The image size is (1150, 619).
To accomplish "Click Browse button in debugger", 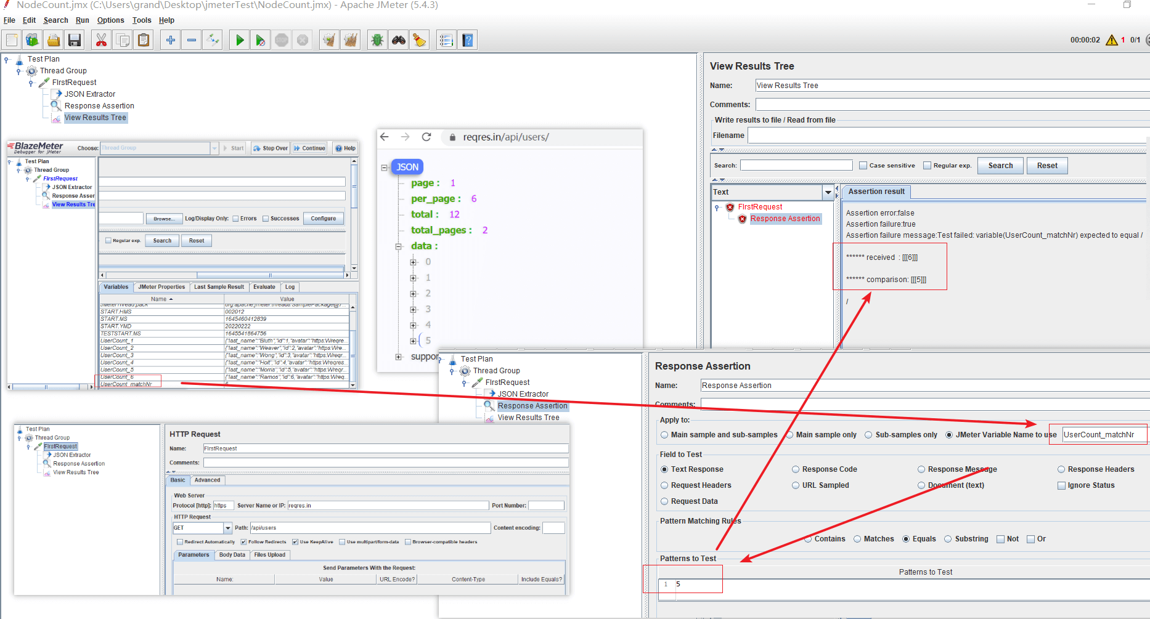I will click(163, 219).
